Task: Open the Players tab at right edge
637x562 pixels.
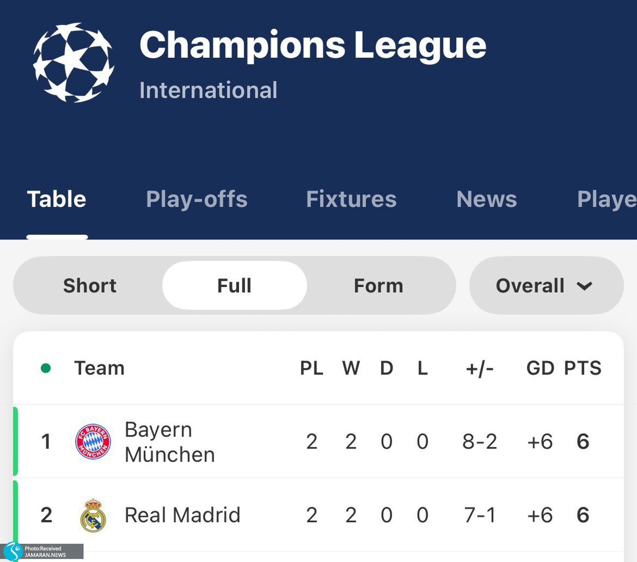Action: 606,199
